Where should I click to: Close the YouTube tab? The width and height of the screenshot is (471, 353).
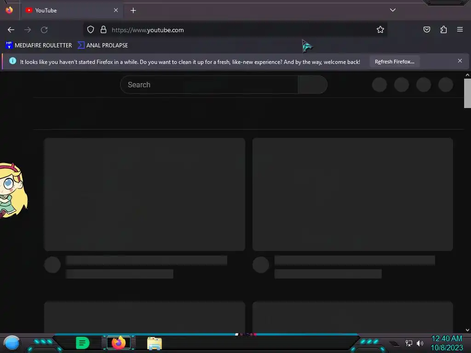click(115, 10)
